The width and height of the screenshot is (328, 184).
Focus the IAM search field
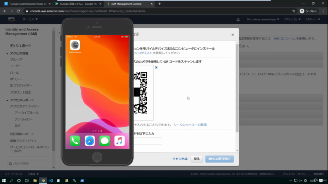click(27, 164)
